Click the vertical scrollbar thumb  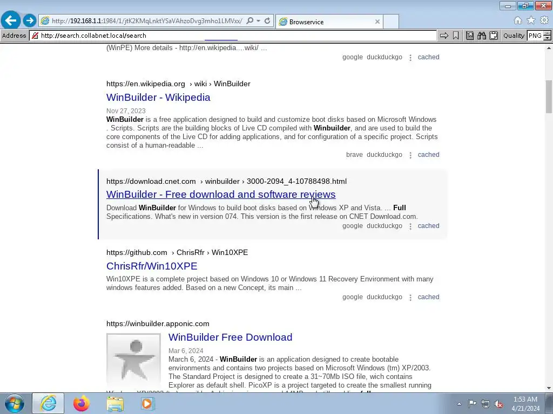tap(549, 96)
